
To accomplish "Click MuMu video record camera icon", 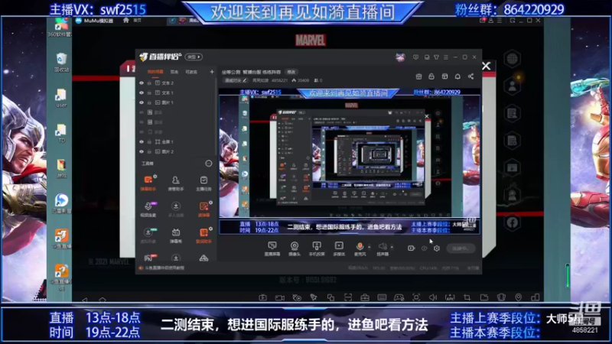I will (x=279, y=297).
